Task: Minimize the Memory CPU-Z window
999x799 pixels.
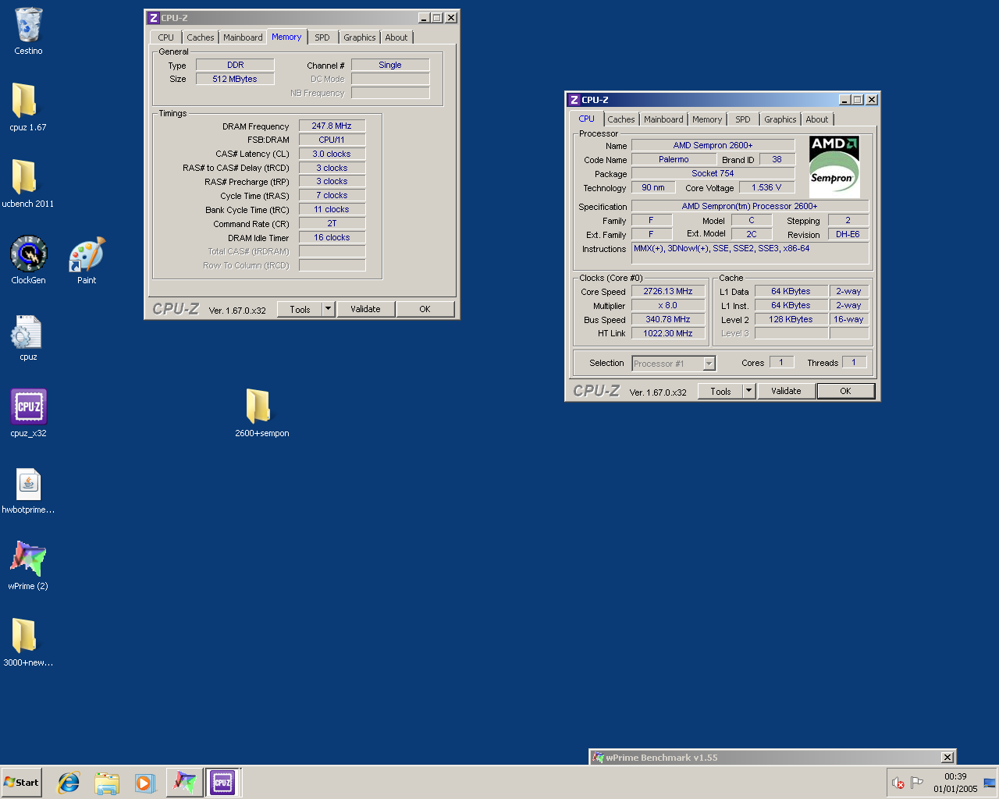Action: point(424,18)
